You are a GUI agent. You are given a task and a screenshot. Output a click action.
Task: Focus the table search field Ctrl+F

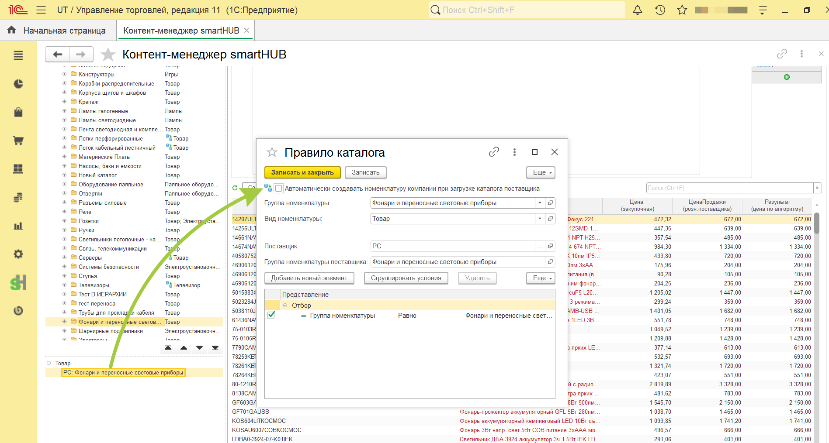730,188
